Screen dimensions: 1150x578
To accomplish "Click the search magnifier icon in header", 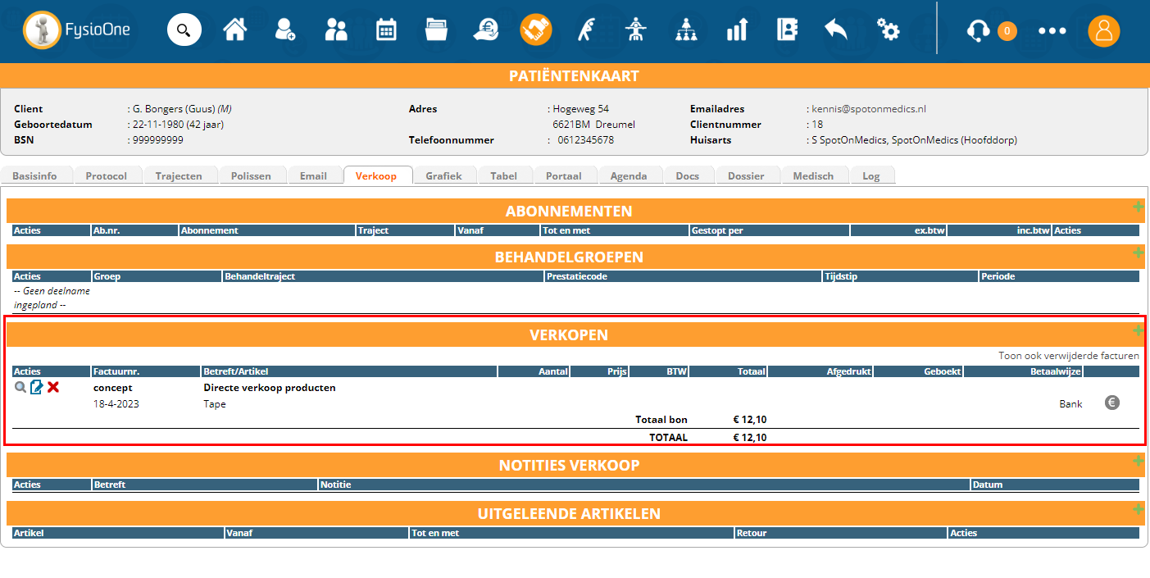I will 184,31.
